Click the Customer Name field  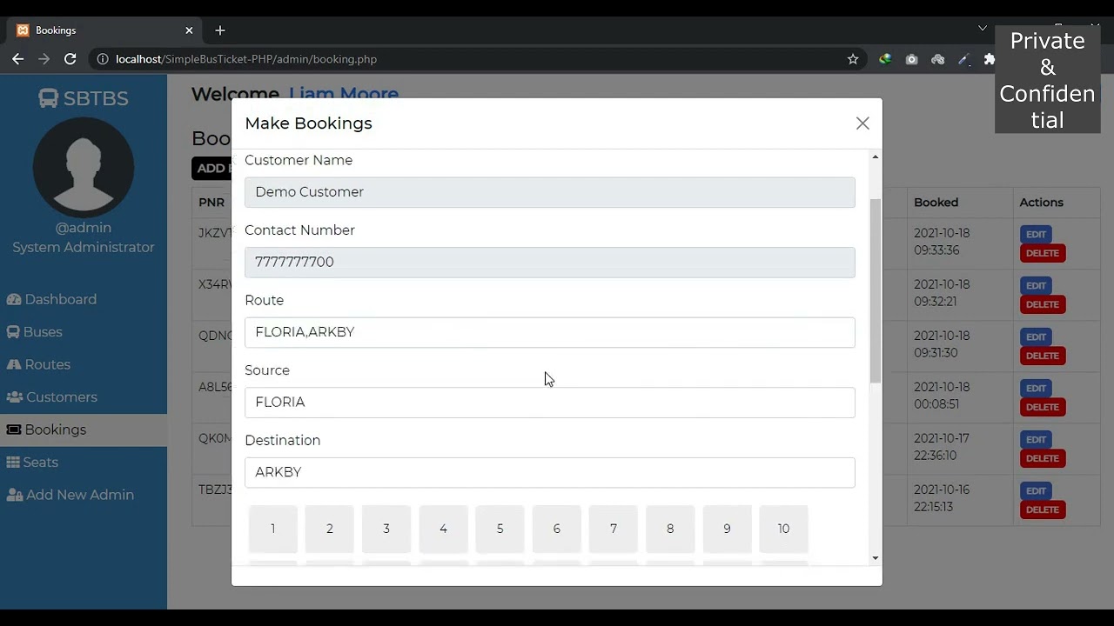click(x=550, y=192)
